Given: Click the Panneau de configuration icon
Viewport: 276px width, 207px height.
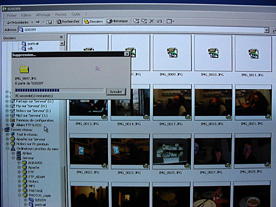Looking at the screenshot, I should [13, 120].
